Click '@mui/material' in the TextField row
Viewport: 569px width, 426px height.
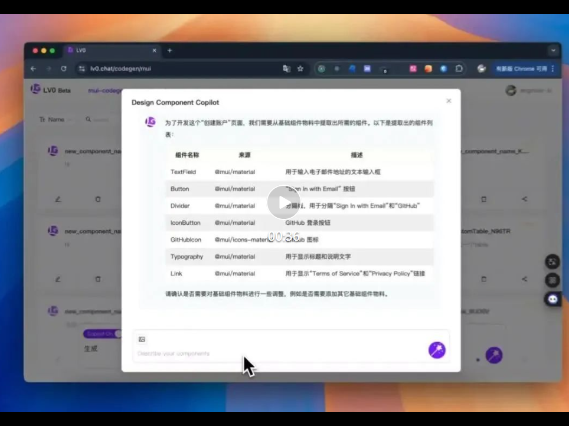click(x=235, y=172)
